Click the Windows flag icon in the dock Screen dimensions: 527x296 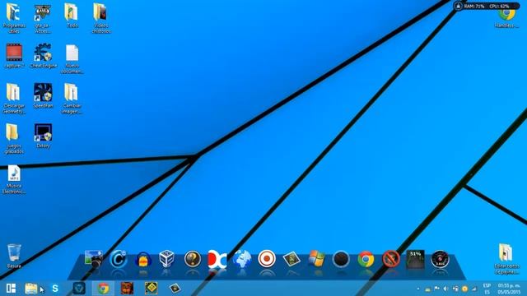pyautogui.click(x=316, y=259)
